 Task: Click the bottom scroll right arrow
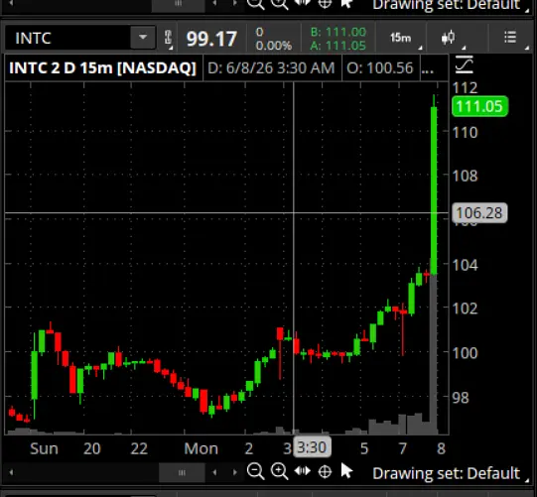(235, 473)
